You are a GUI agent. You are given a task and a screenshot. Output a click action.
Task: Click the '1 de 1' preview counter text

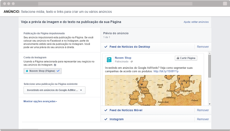pos(107,37)
